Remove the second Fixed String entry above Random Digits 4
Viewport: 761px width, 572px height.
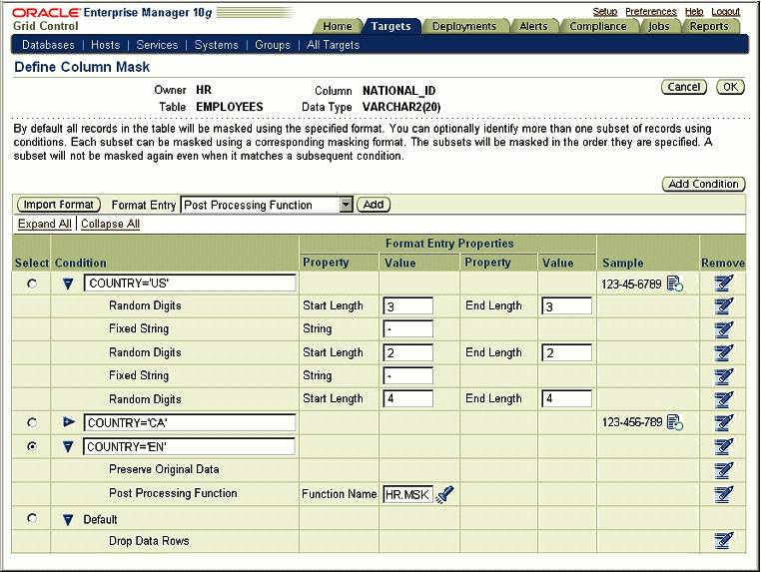[x=723, y=376]
